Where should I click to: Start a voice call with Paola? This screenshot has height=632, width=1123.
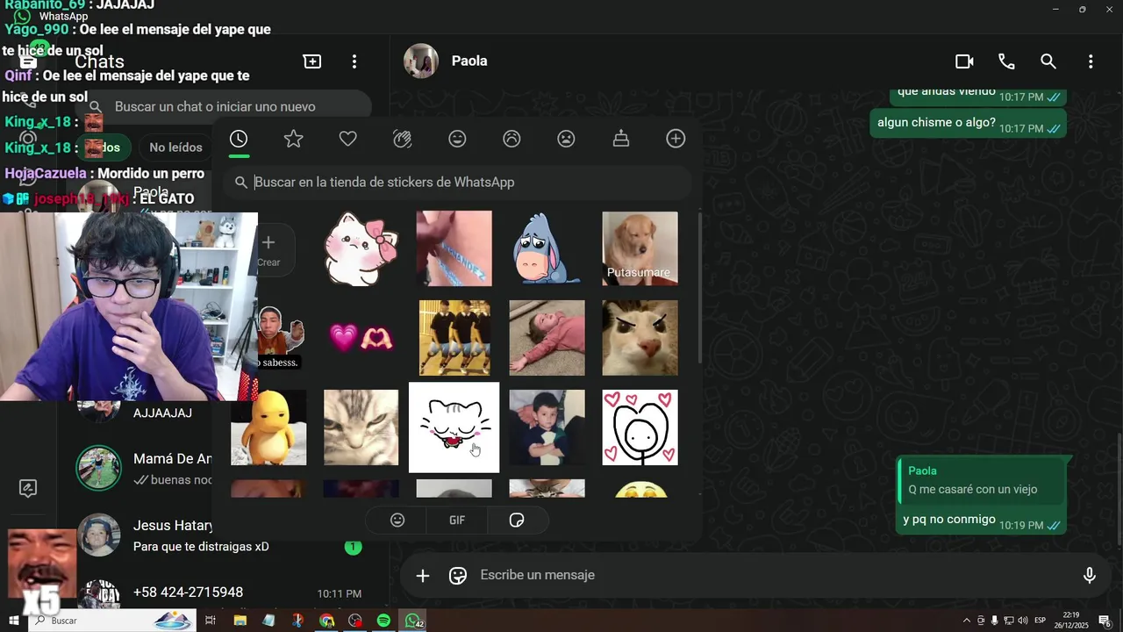(1006, 61)
